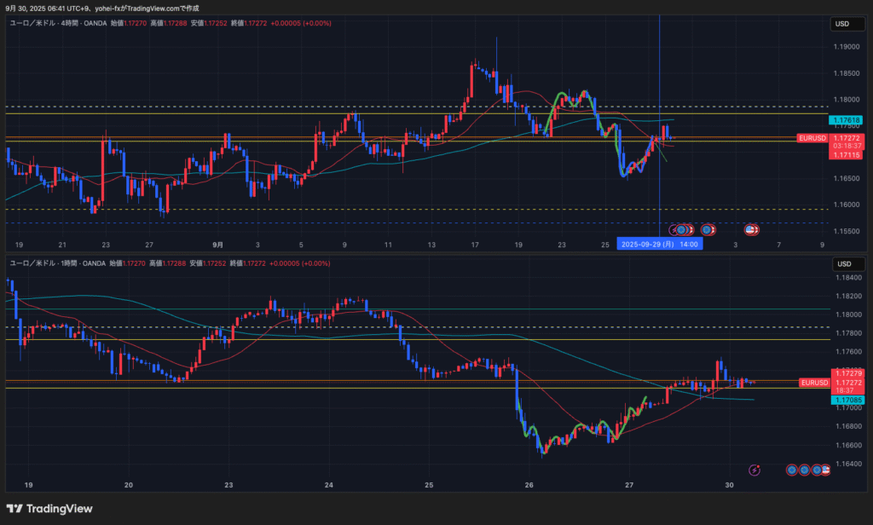873x525 pixels.
Task: Open the USD currency selector on the 4-hour chart
Action: coord(844,24)
